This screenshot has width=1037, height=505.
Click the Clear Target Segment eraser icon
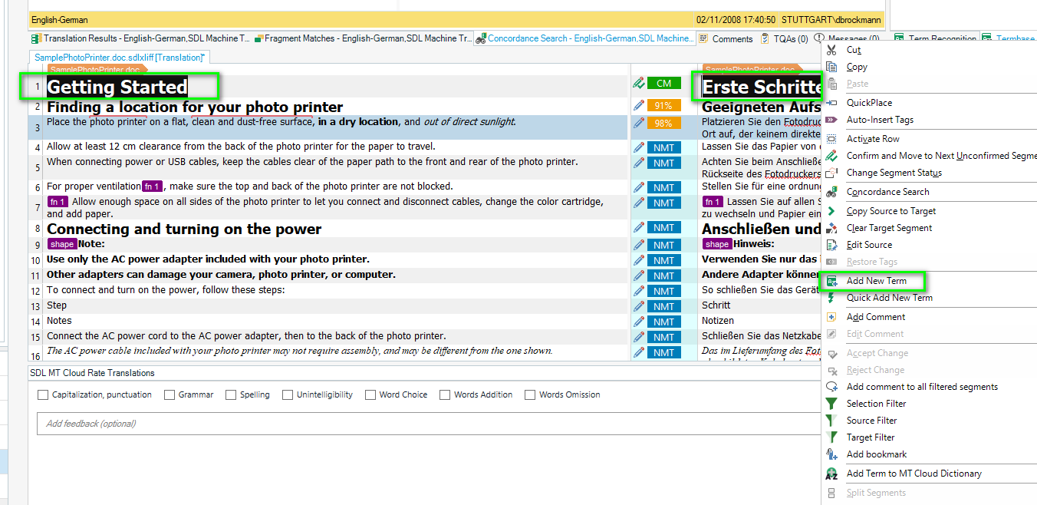831,228
